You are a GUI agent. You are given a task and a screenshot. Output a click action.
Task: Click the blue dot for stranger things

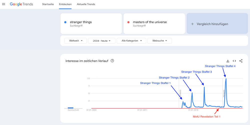[65, 22]
